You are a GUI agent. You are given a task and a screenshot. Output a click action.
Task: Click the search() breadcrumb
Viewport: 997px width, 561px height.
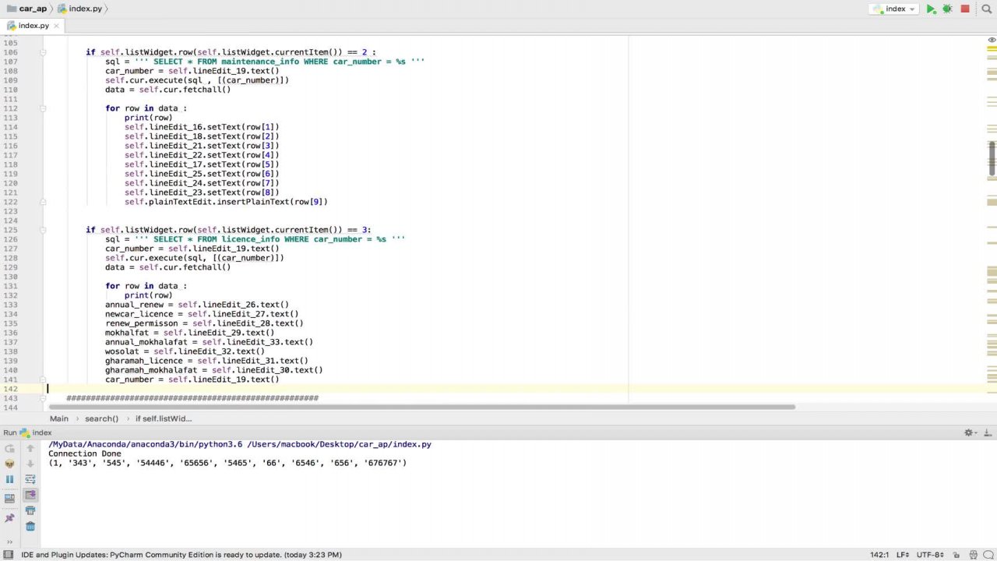tap(101, 418)
